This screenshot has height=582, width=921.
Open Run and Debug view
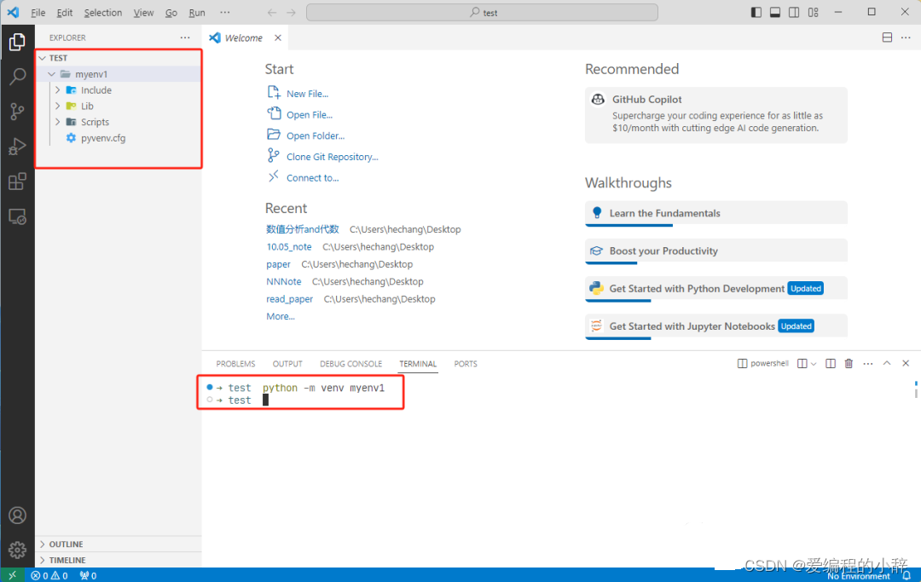point(18,147)
